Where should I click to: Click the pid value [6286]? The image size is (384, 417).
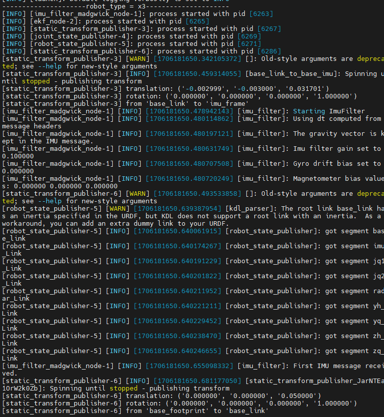coord(269,51)
